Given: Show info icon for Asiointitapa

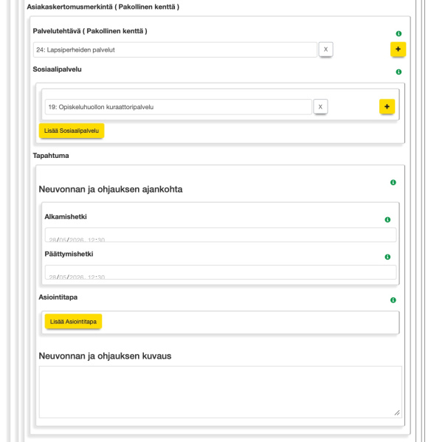Looking at the screenshot, I should [x=393, y=300].
